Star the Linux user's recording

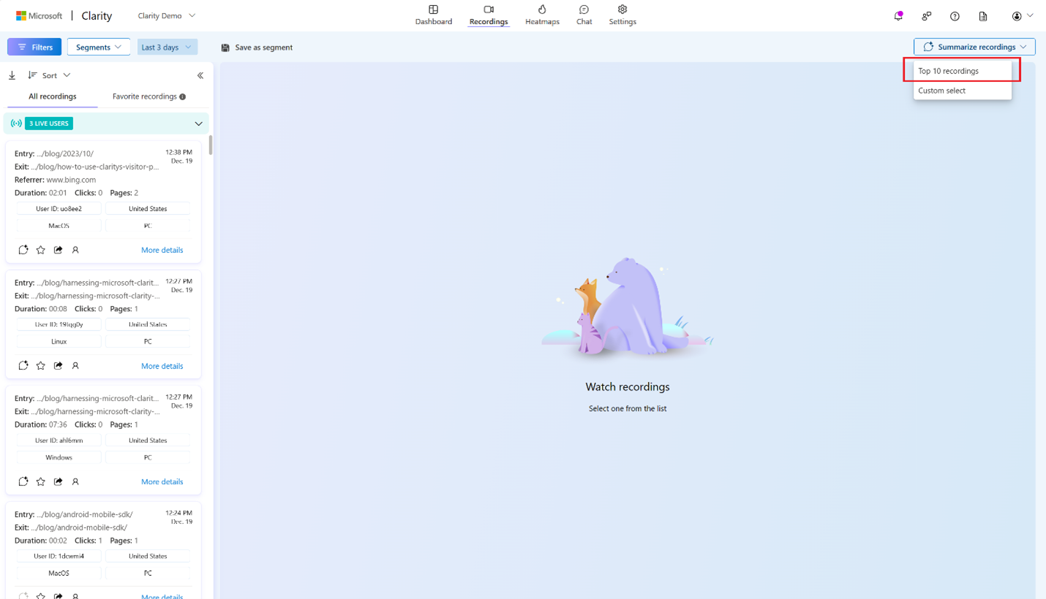pyautogui.click(x=41, y=366)
